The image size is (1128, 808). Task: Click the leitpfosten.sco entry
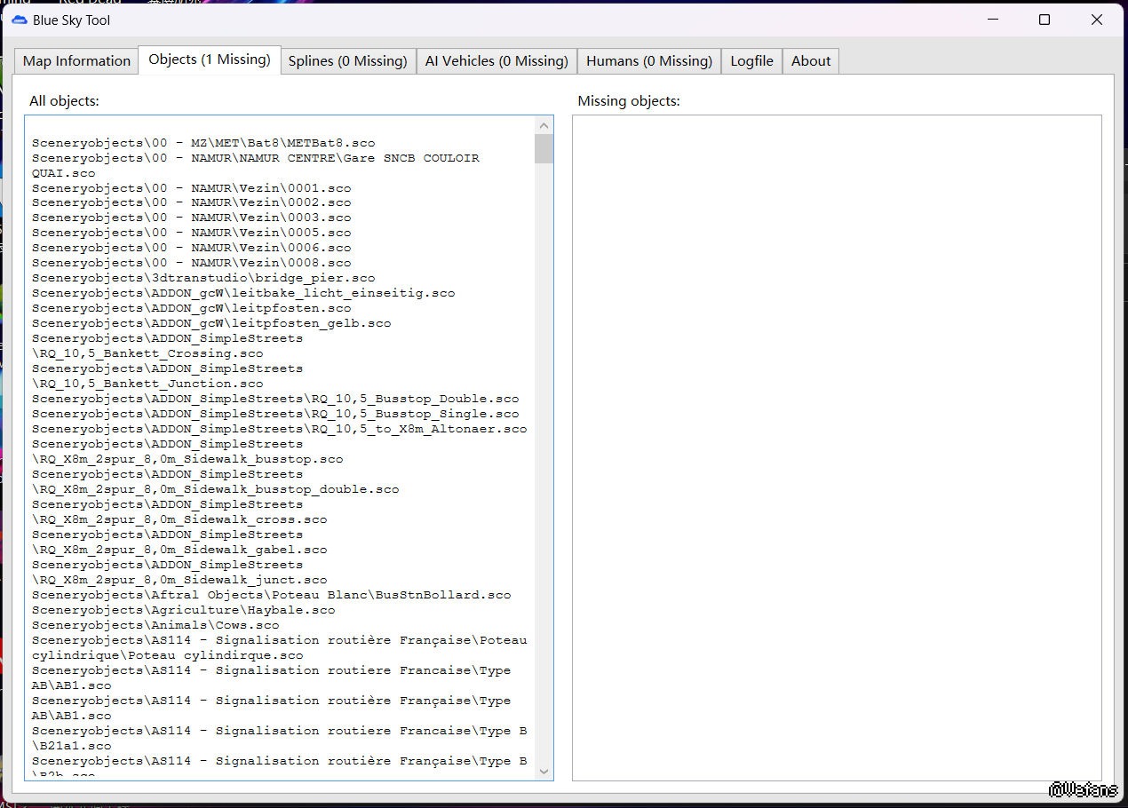(x=191, y=309)
